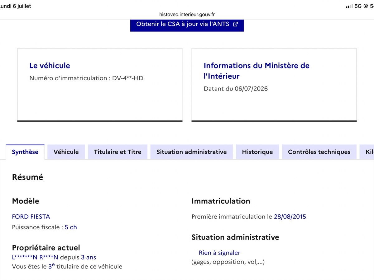Click the Immatriculation section heading

pyautogui.click(x=221, y=201)
